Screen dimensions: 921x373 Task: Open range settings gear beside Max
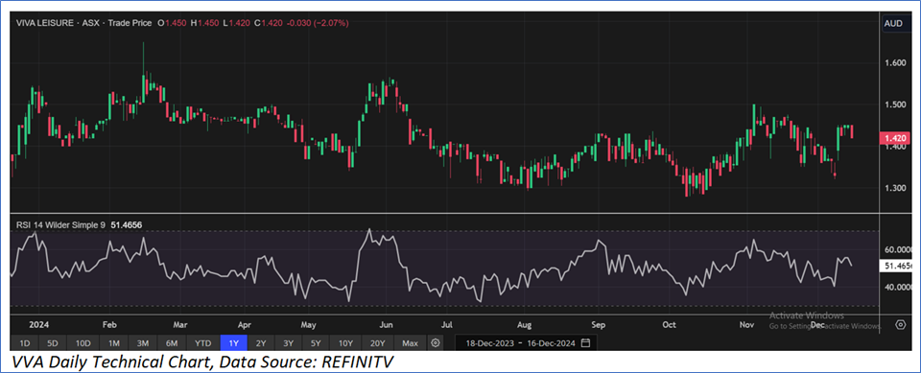[435, 342]
